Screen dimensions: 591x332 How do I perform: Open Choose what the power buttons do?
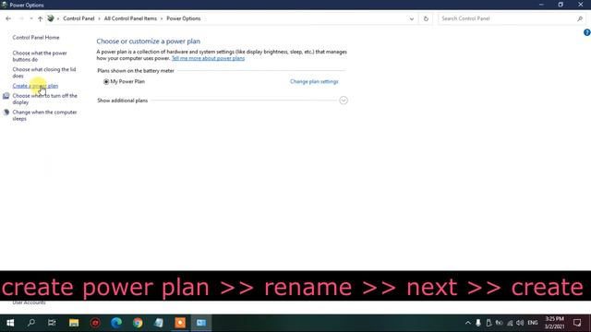40,56
